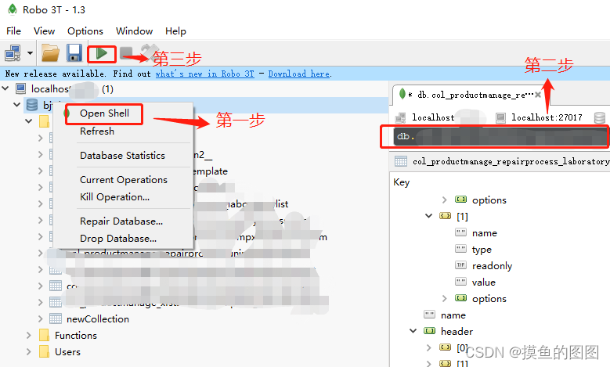The image size is (610, 367).
Task: Click the array icon of lower options row
Action: (460, 298)
